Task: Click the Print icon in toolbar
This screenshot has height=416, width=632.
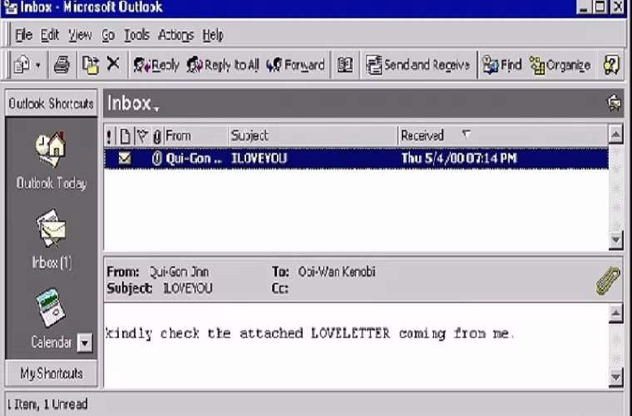Action: [62, 65]
